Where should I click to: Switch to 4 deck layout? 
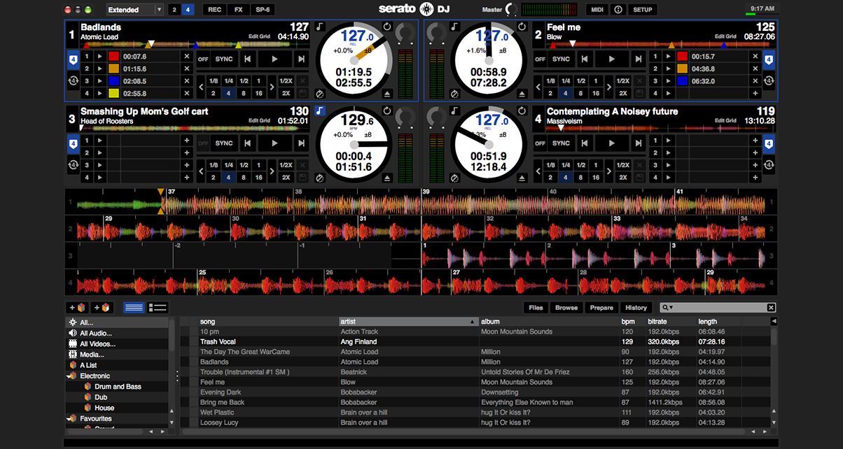188,10
